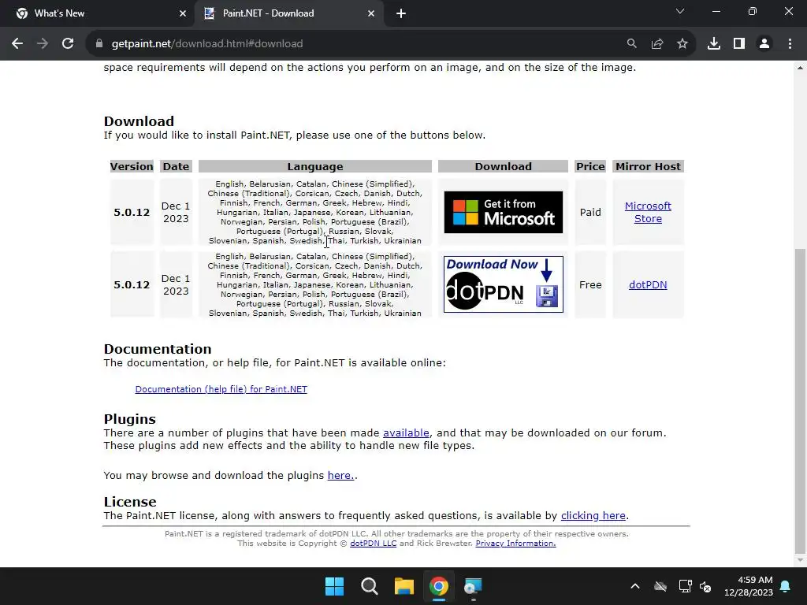Click the scrollbar down arrow
807x605 pixels.
tap(800, 560)
